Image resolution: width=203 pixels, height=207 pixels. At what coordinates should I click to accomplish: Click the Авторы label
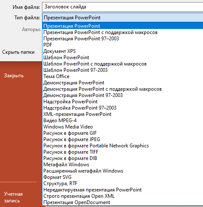(x=31, y=29)
